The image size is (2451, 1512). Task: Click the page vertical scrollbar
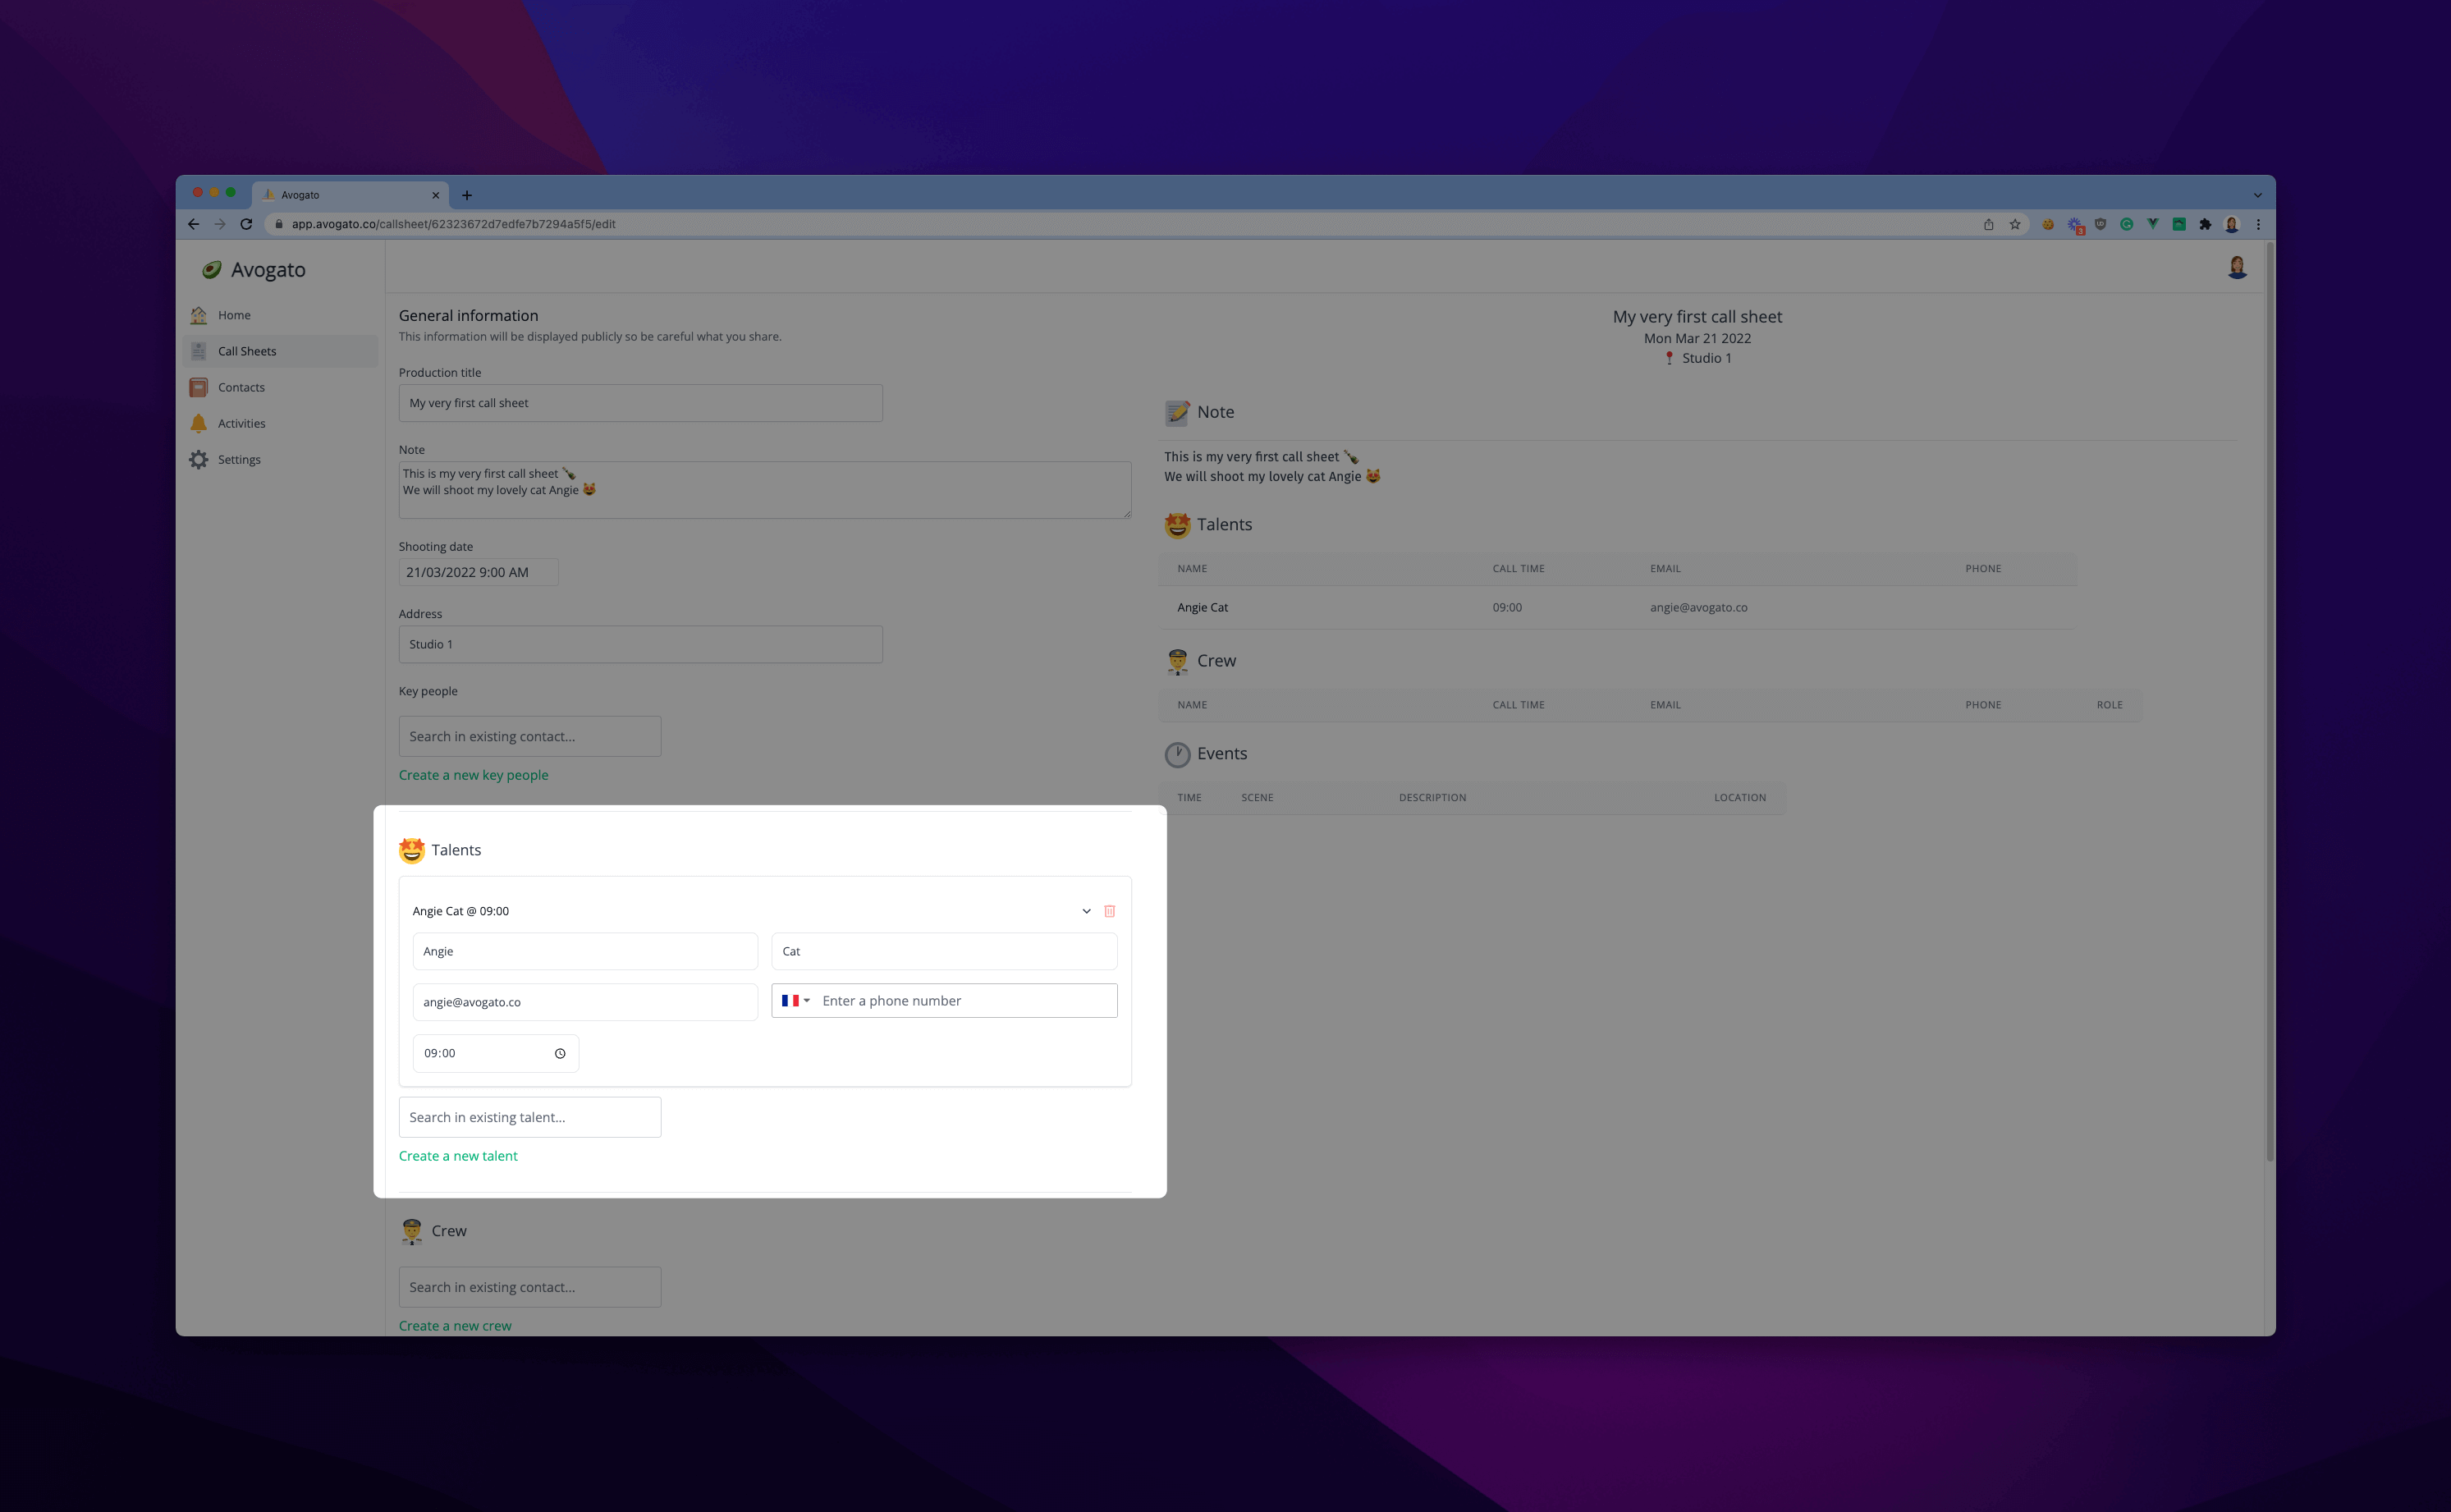point(2270,700)
